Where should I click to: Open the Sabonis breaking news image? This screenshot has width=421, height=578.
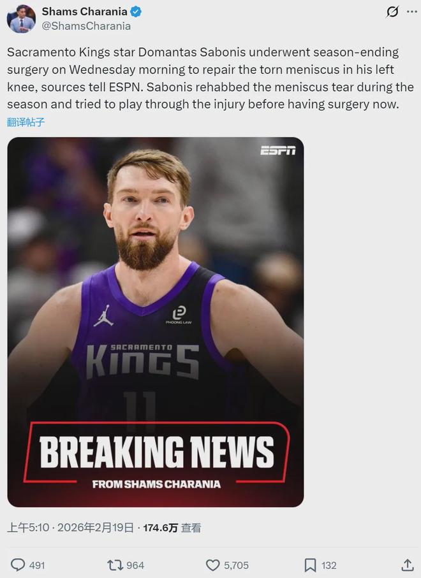(156, 322)
